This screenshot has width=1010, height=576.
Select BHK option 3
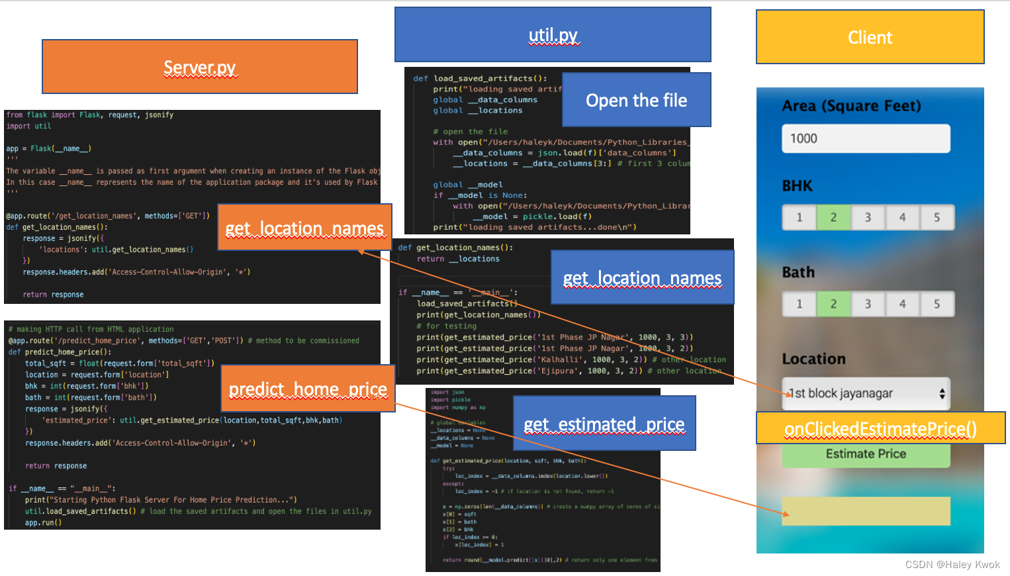868,217
